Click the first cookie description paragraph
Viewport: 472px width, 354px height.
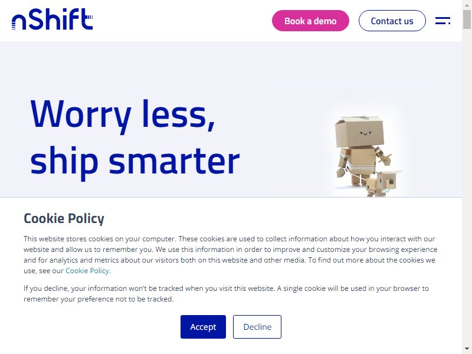tap(231, 255)
